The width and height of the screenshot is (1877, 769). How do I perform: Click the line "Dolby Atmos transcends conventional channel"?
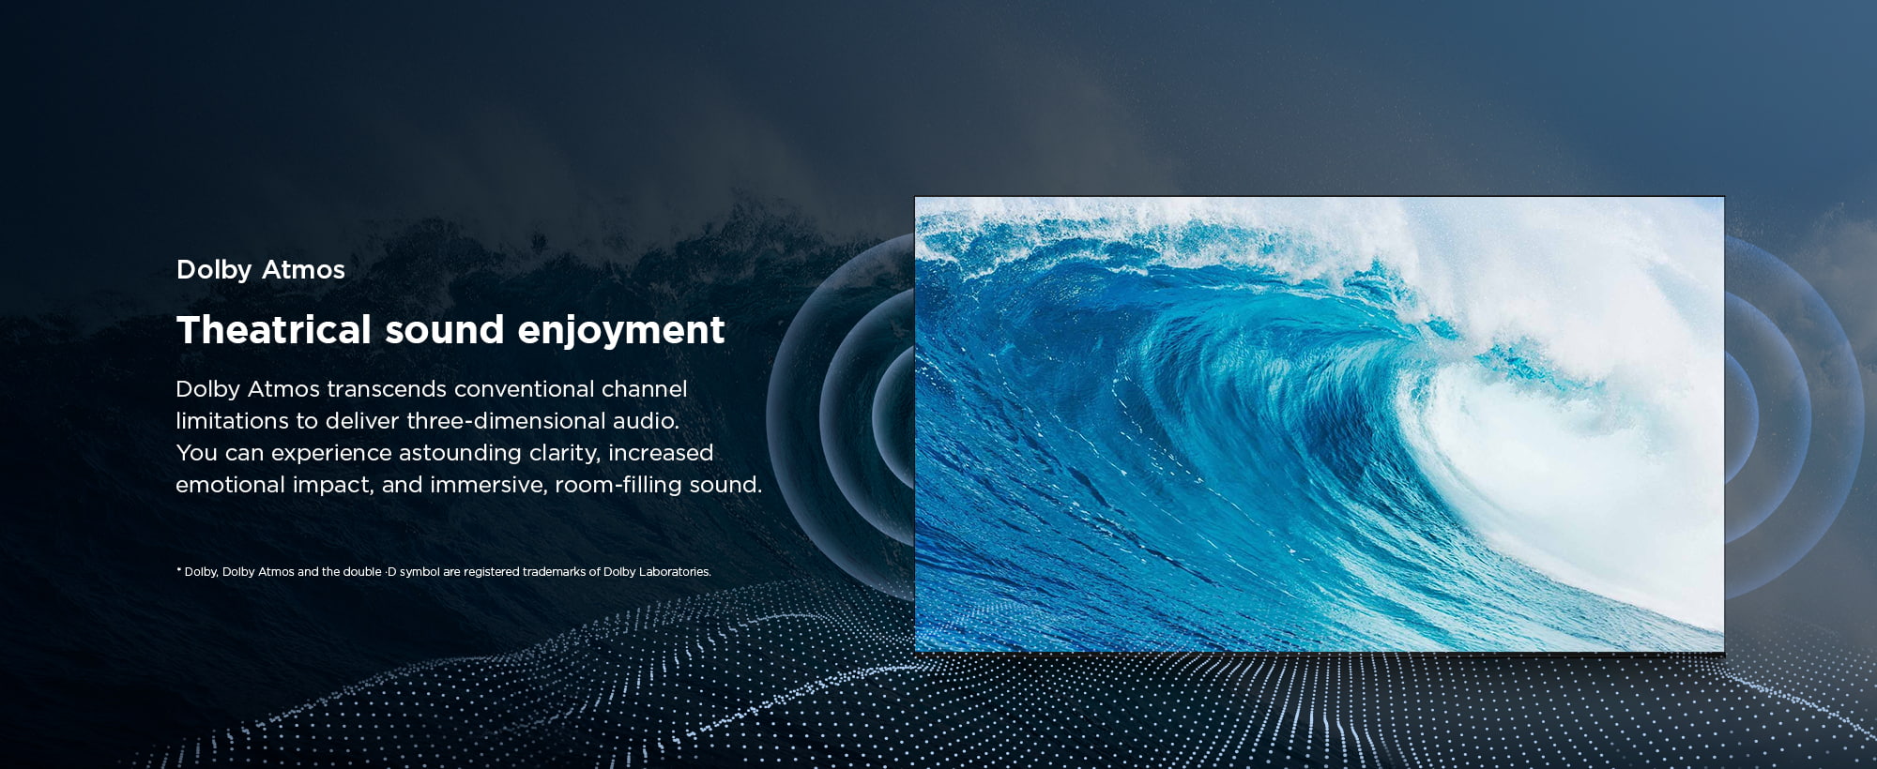431,389
